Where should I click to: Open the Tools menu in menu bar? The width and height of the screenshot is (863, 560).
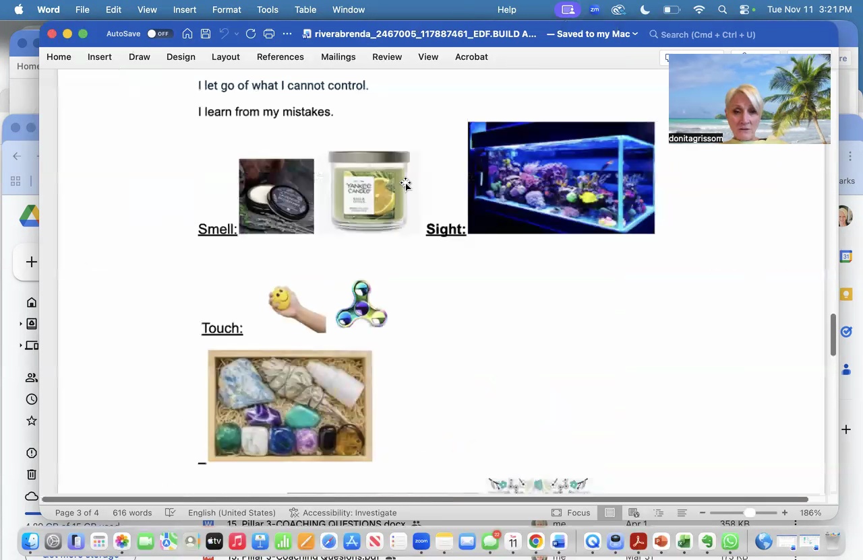tap(267, 9)
